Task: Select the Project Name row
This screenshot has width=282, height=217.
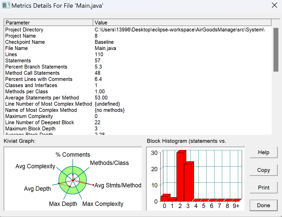Action: 138,36
